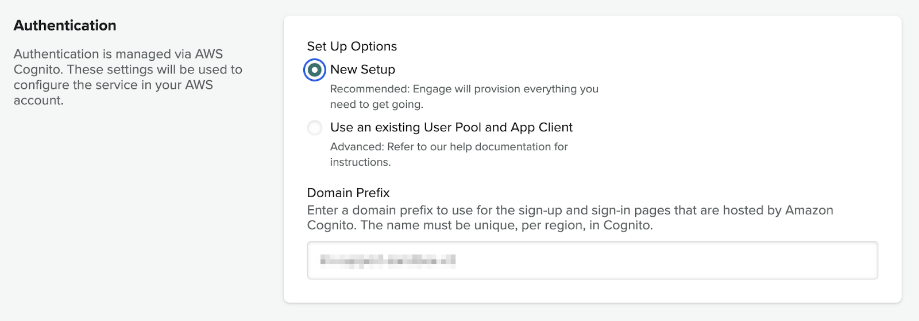Click the domain prefix help text paragraph
The image size is (919, 321).
(570, 218)
